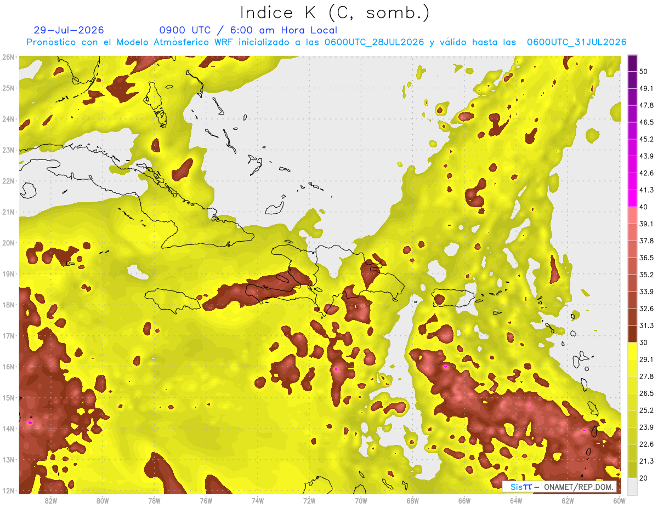Click the '22N' latitude label
The image size is (658, 508).
point(8,181)
